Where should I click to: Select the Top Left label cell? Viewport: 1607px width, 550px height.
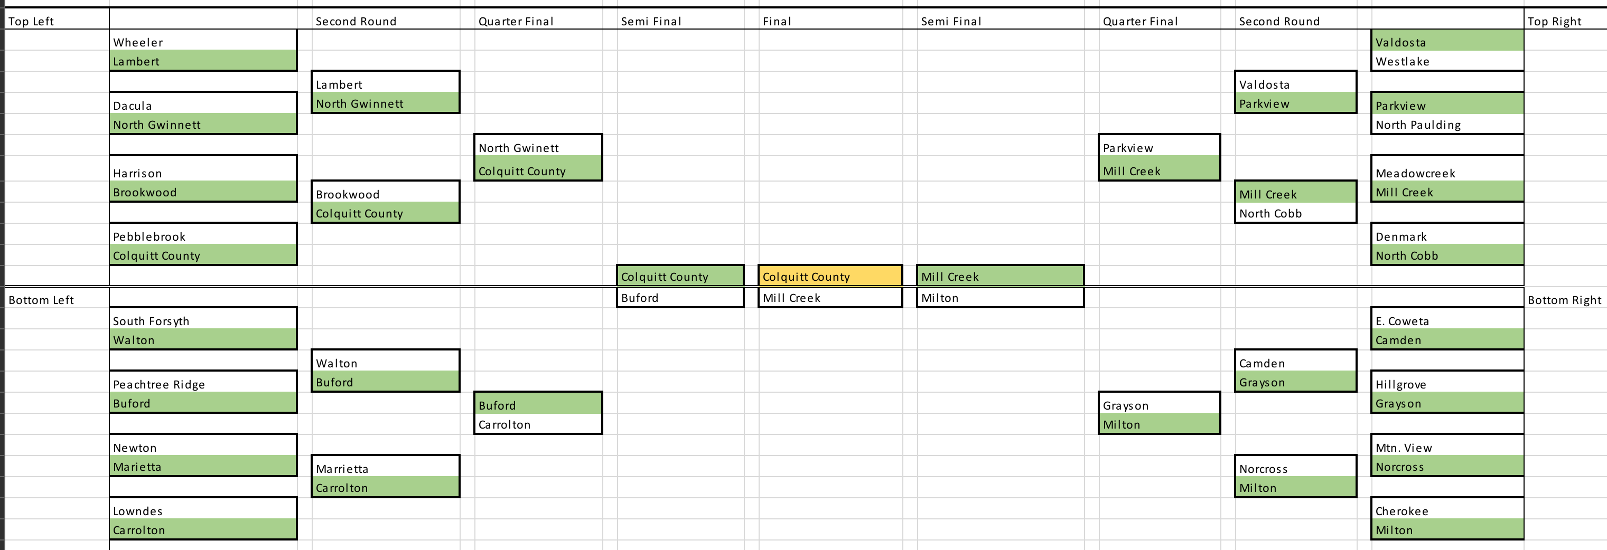click(x=56, y=21)
